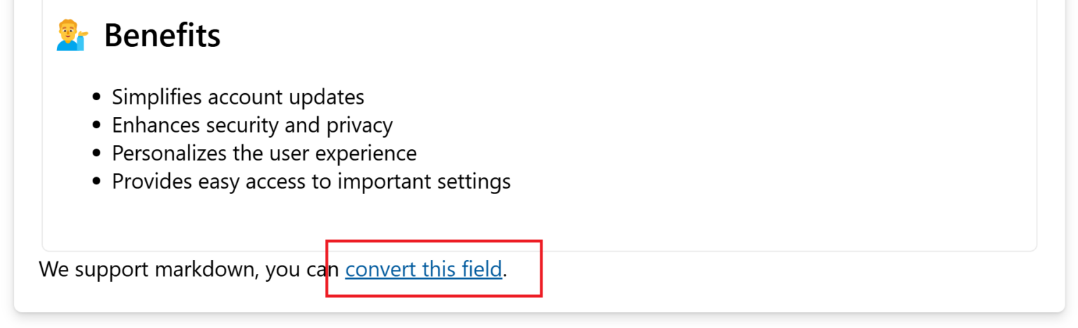Select the Benefits heading text
The image size is (1078, 328).
[162, 35]
